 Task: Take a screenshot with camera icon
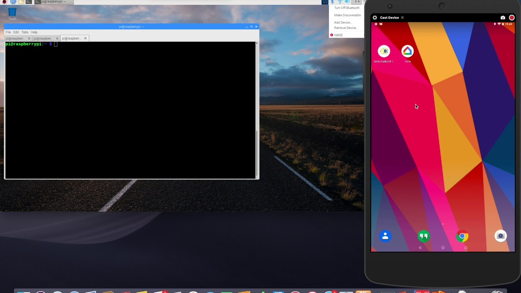coord(503,17)
